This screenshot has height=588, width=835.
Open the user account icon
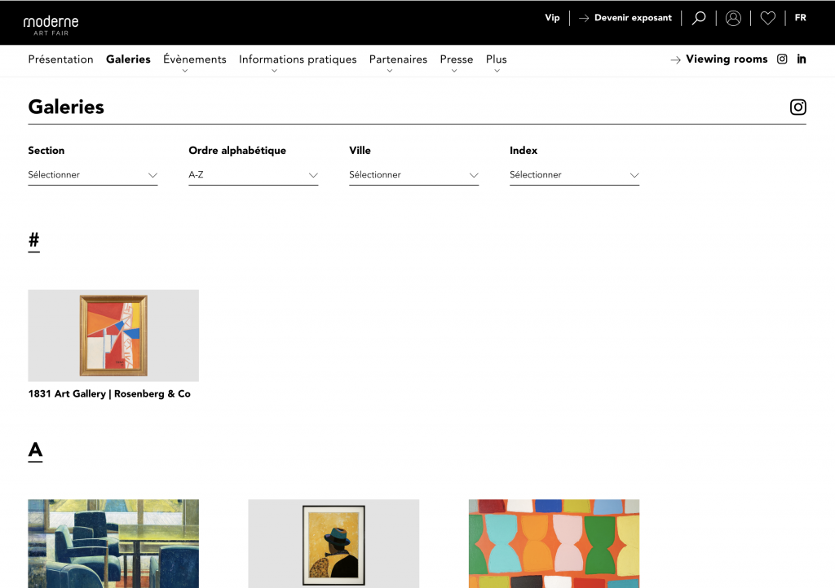coord(733,18)
